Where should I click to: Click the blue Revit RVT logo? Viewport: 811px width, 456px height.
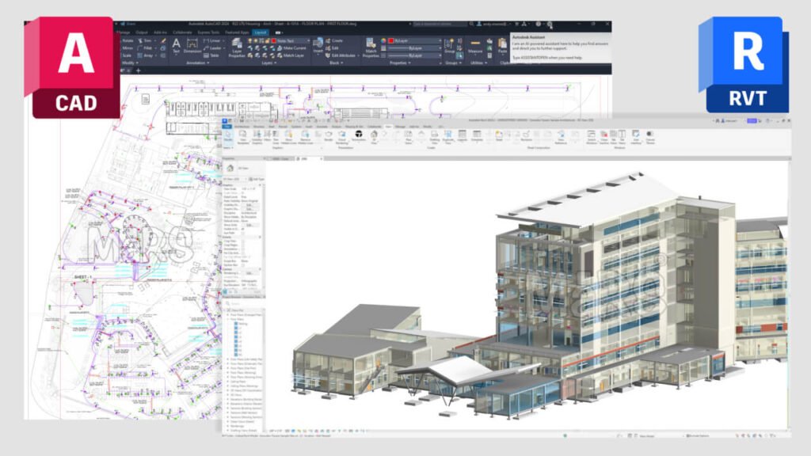click(x=743, y=66)
